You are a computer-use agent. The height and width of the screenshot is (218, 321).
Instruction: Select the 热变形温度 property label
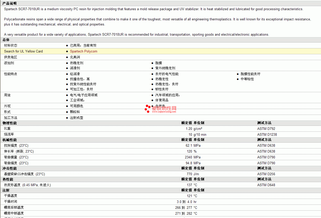27,185
